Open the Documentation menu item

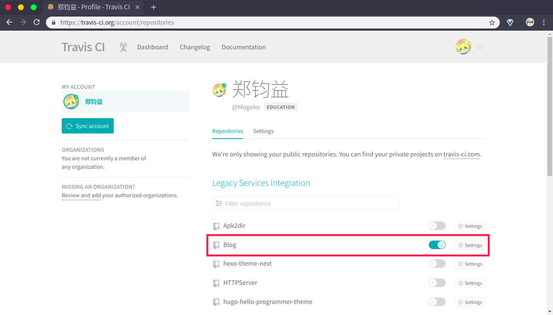(x=244, y=47)
